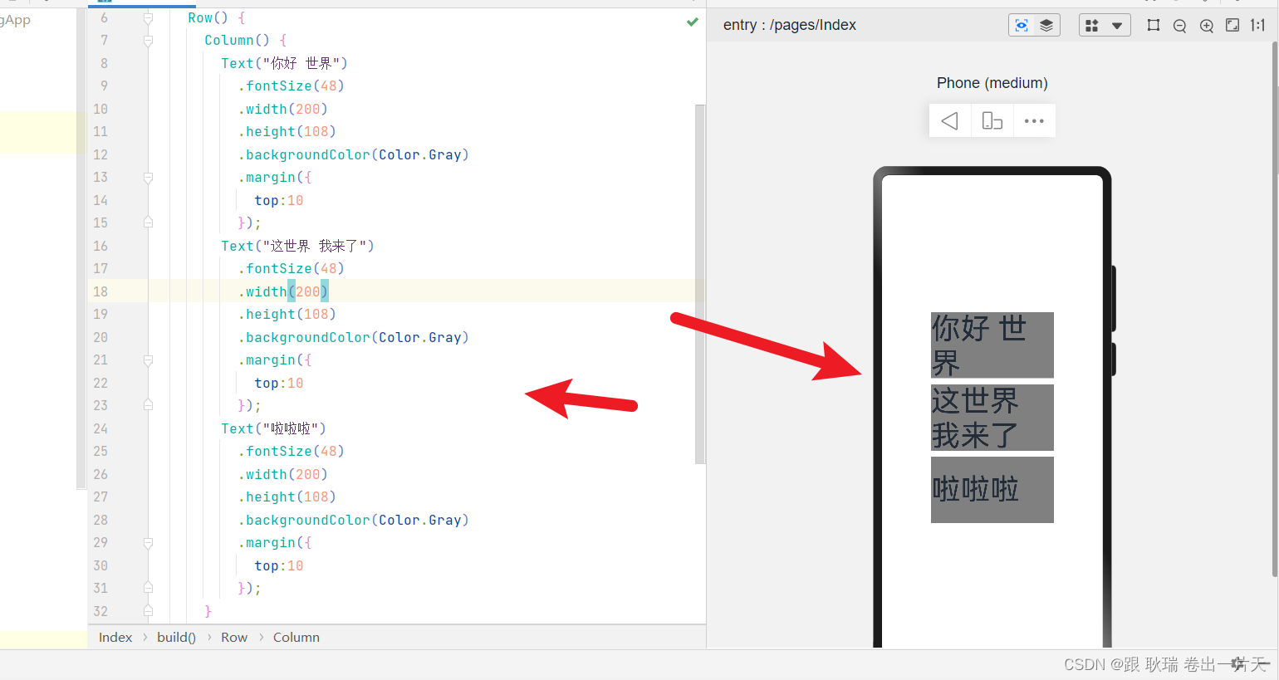1279x680 pixels.
Task: Reset preview to 1:1 scale
Action: click(1257, 26)
